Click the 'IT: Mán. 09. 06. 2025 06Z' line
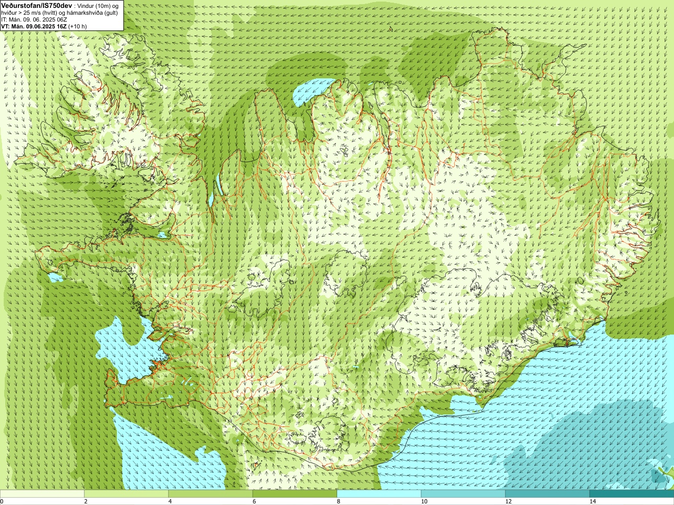Screen dimensions: 674x505 (34, 19)
